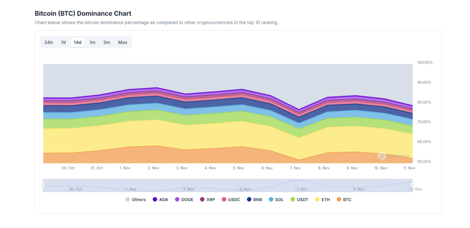Click the 50.00% y-axis label
The height and width of the screenshot is (228, 470).
click(425, 161)
